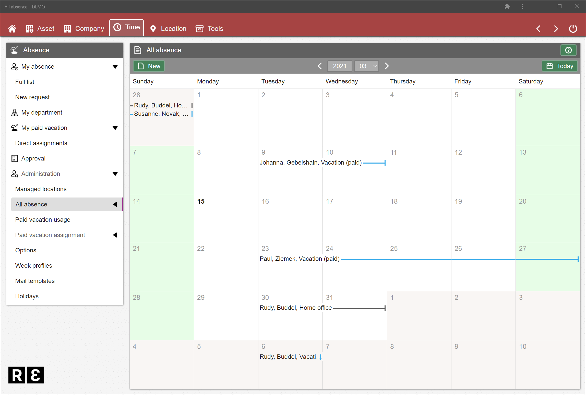586x395 pixels.
Task: Collapse the My absence section
Action: click(115, 66)
